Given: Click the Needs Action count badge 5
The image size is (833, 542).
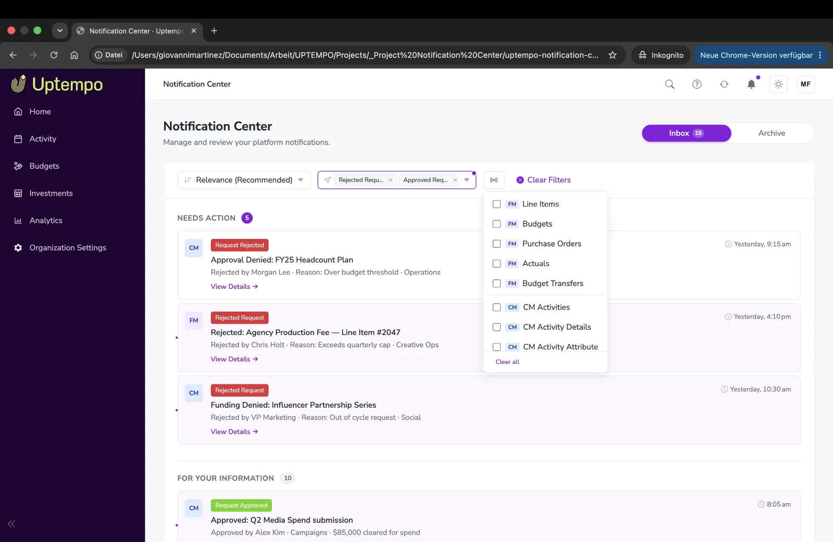Looking at the screenshot, I should click(x=247, y=218).
